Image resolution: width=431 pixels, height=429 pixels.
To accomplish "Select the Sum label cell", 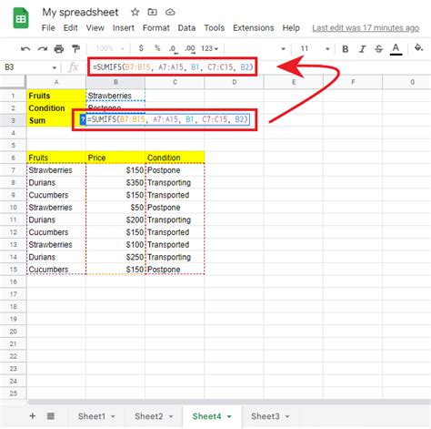I will click(56, 120).
